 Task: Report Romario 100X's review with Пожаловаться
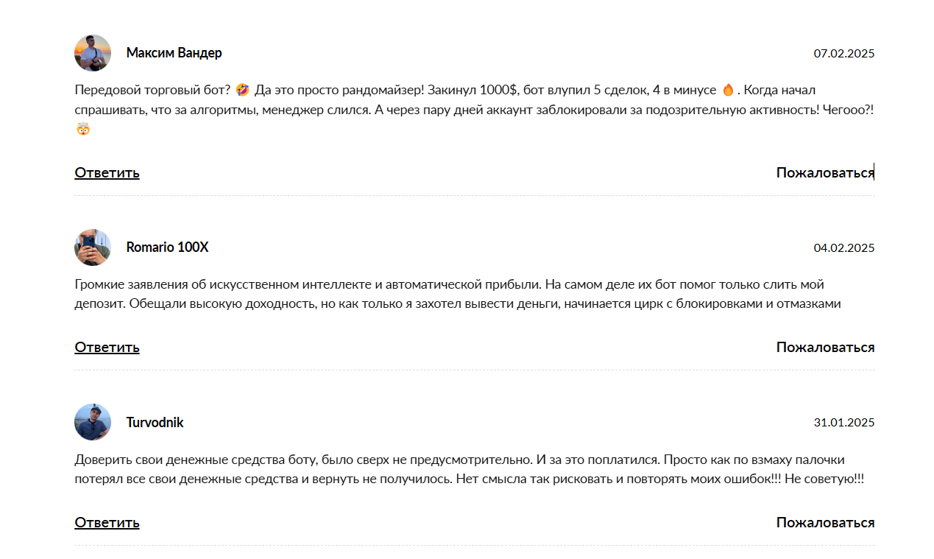825,347
